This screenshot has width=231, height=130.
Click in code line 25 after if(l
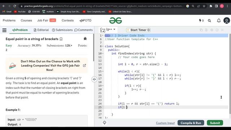tap(127, 107)
